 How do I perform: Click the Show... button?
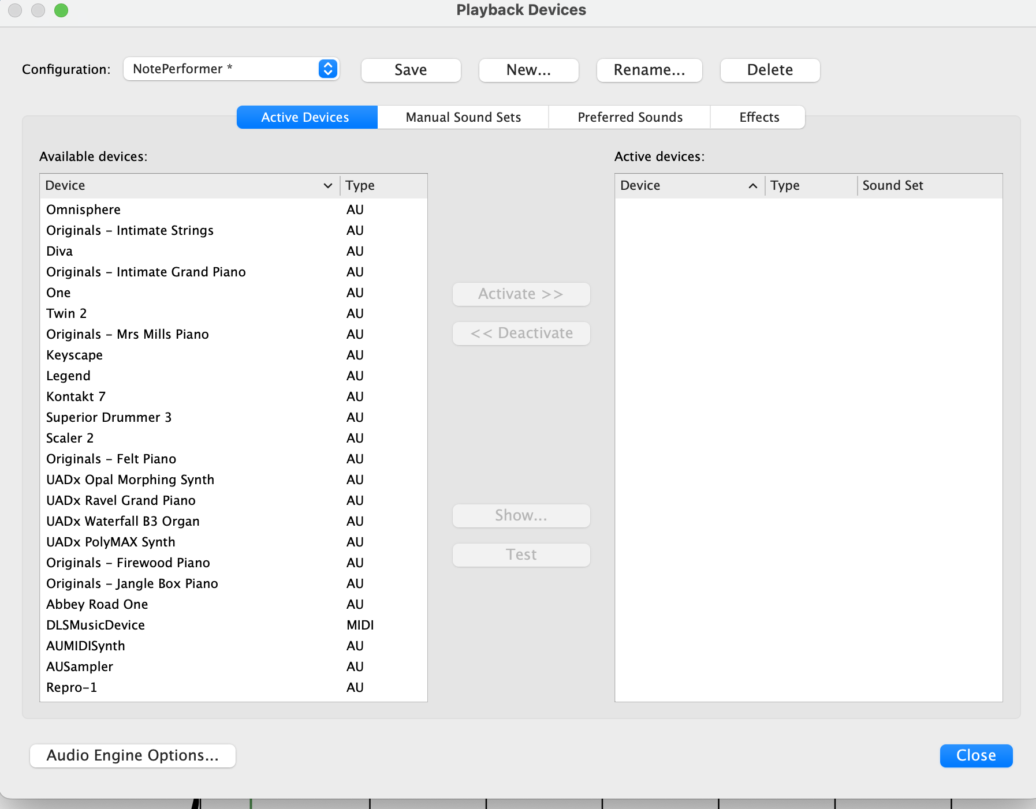pos(521,516)
